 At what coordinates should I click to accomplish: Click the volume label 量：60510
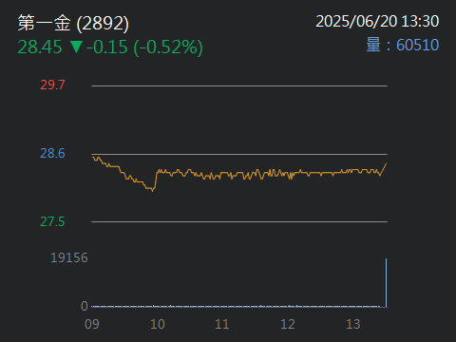click(403, 45)
